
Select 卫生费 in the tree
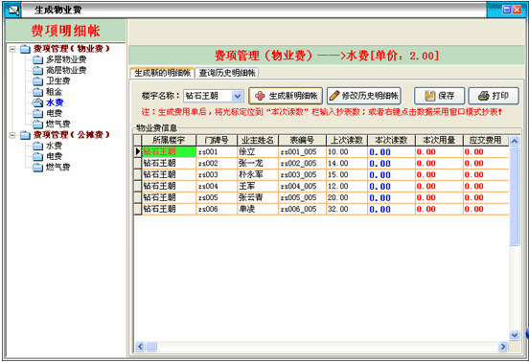coord(58,81)
